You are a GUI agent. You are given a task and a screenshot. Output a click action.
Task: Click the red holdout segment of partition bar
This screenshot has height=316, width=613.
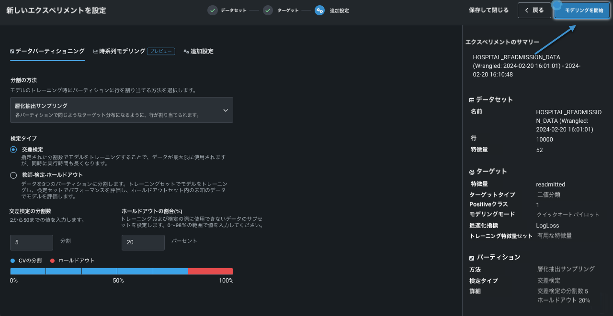[x=211, y=271]
